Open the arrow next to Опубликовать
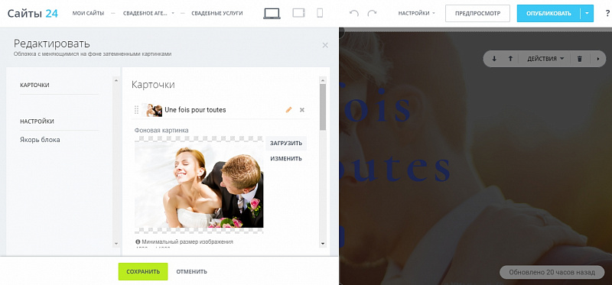The height and width of the screenshot is (285, 612). point(587,13)
